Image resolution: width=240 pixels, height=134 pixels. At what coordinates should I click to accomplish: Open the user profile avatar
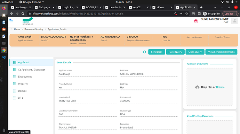(x=234, y=21)
